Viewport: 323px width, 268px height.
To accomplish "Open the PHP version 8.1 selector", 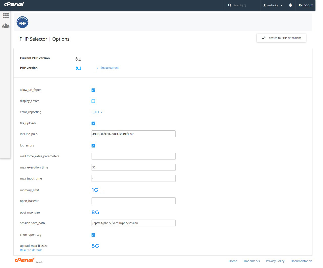I will (x=78, y=68).
